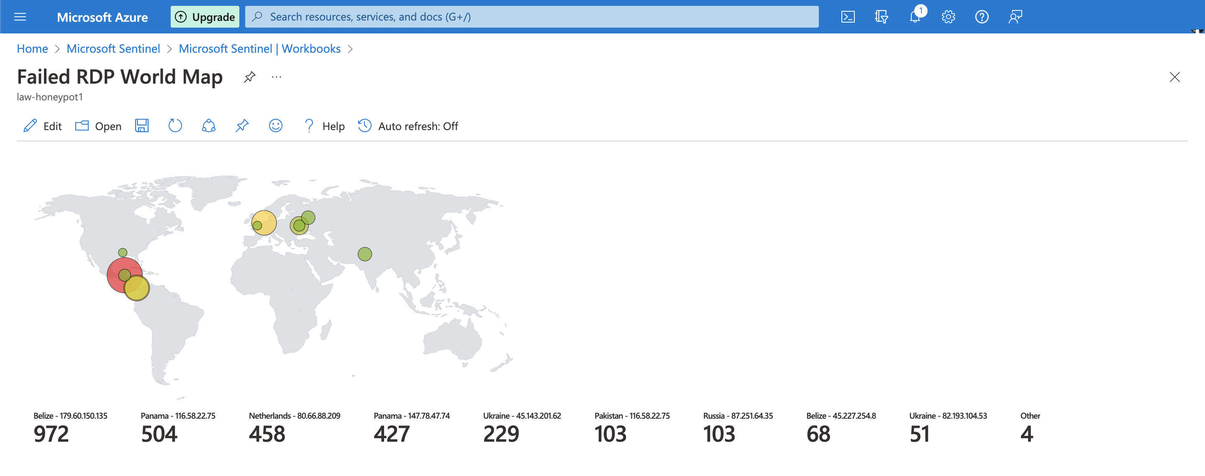Viewport: 1205px width, 476px height.
Task: Pin Failed RDP World Map to dashboard
Action: (250, 77)
